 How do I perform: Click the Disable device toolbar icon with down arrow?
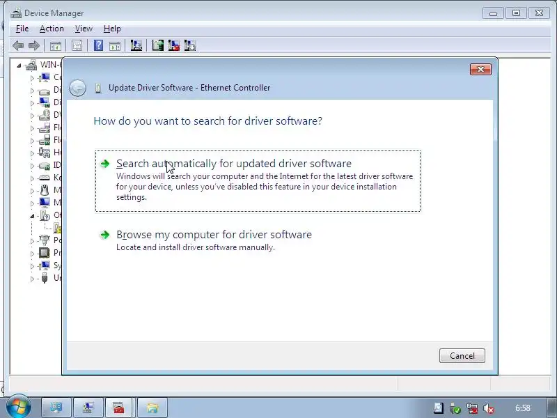point(190,45)
